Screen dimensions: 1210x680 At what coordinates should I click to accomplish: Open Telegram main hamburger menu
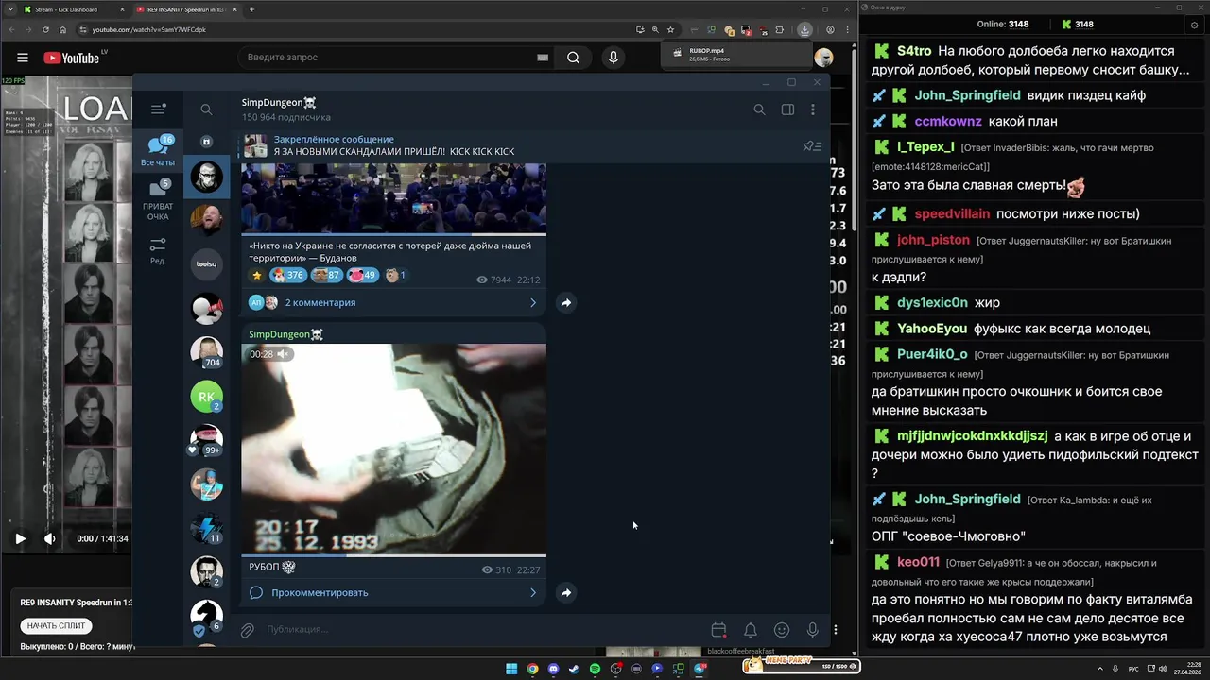(159, 110)
